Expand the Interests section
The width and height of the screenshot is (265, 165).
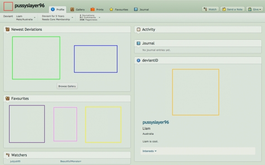[x=149, y=151]
